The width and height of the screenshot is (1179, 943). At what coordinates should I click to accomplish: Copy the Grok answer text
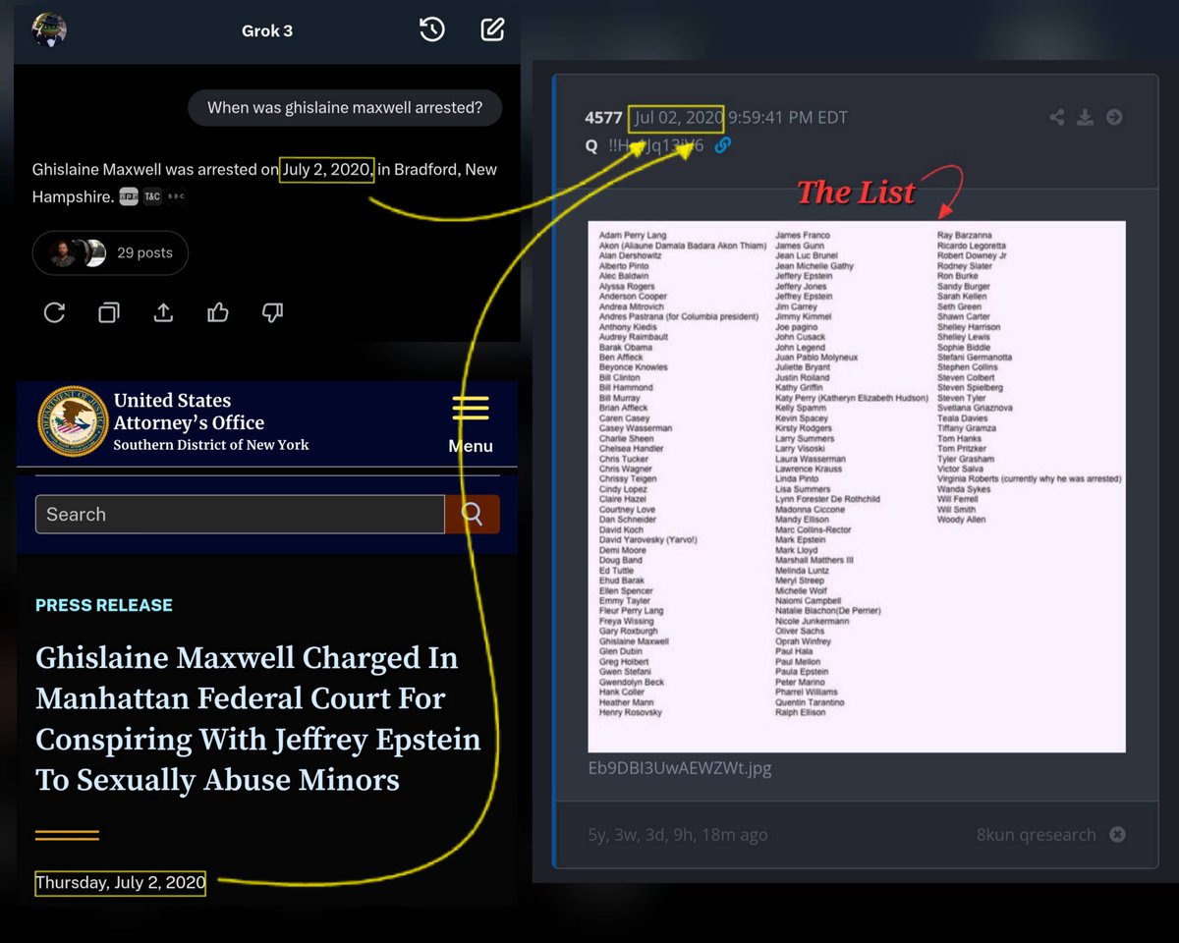coord(109,312)
